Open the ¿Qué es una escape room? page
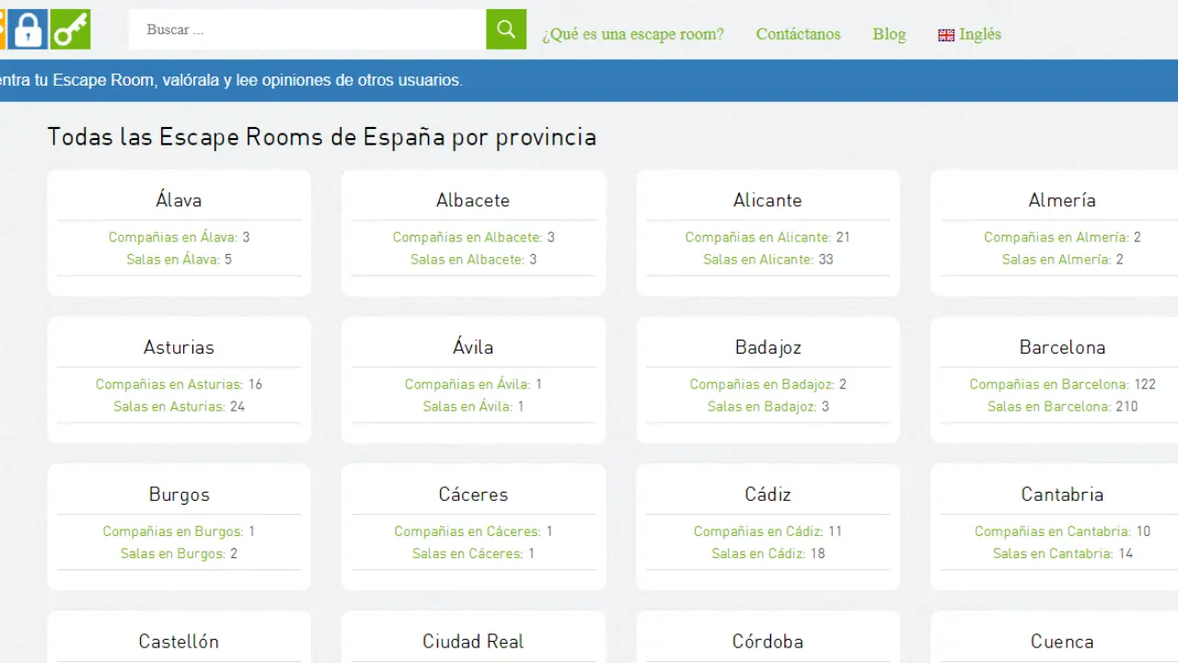The width and height of the screenshot is (1178, 663). 632,34
